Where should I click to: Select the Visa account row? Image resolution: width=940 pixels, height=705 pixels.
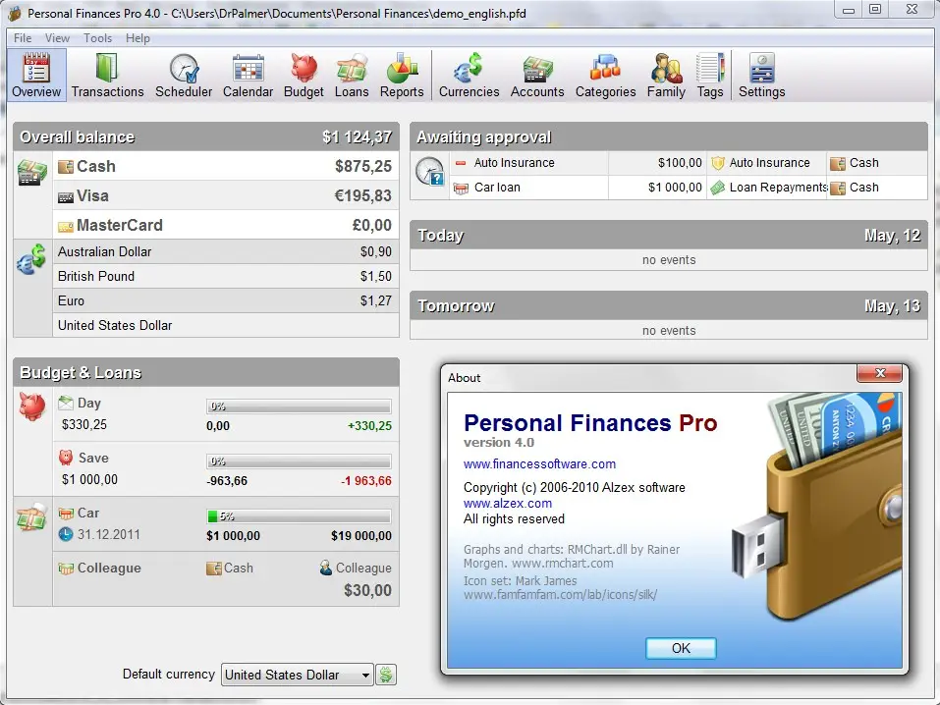(225, 195)
